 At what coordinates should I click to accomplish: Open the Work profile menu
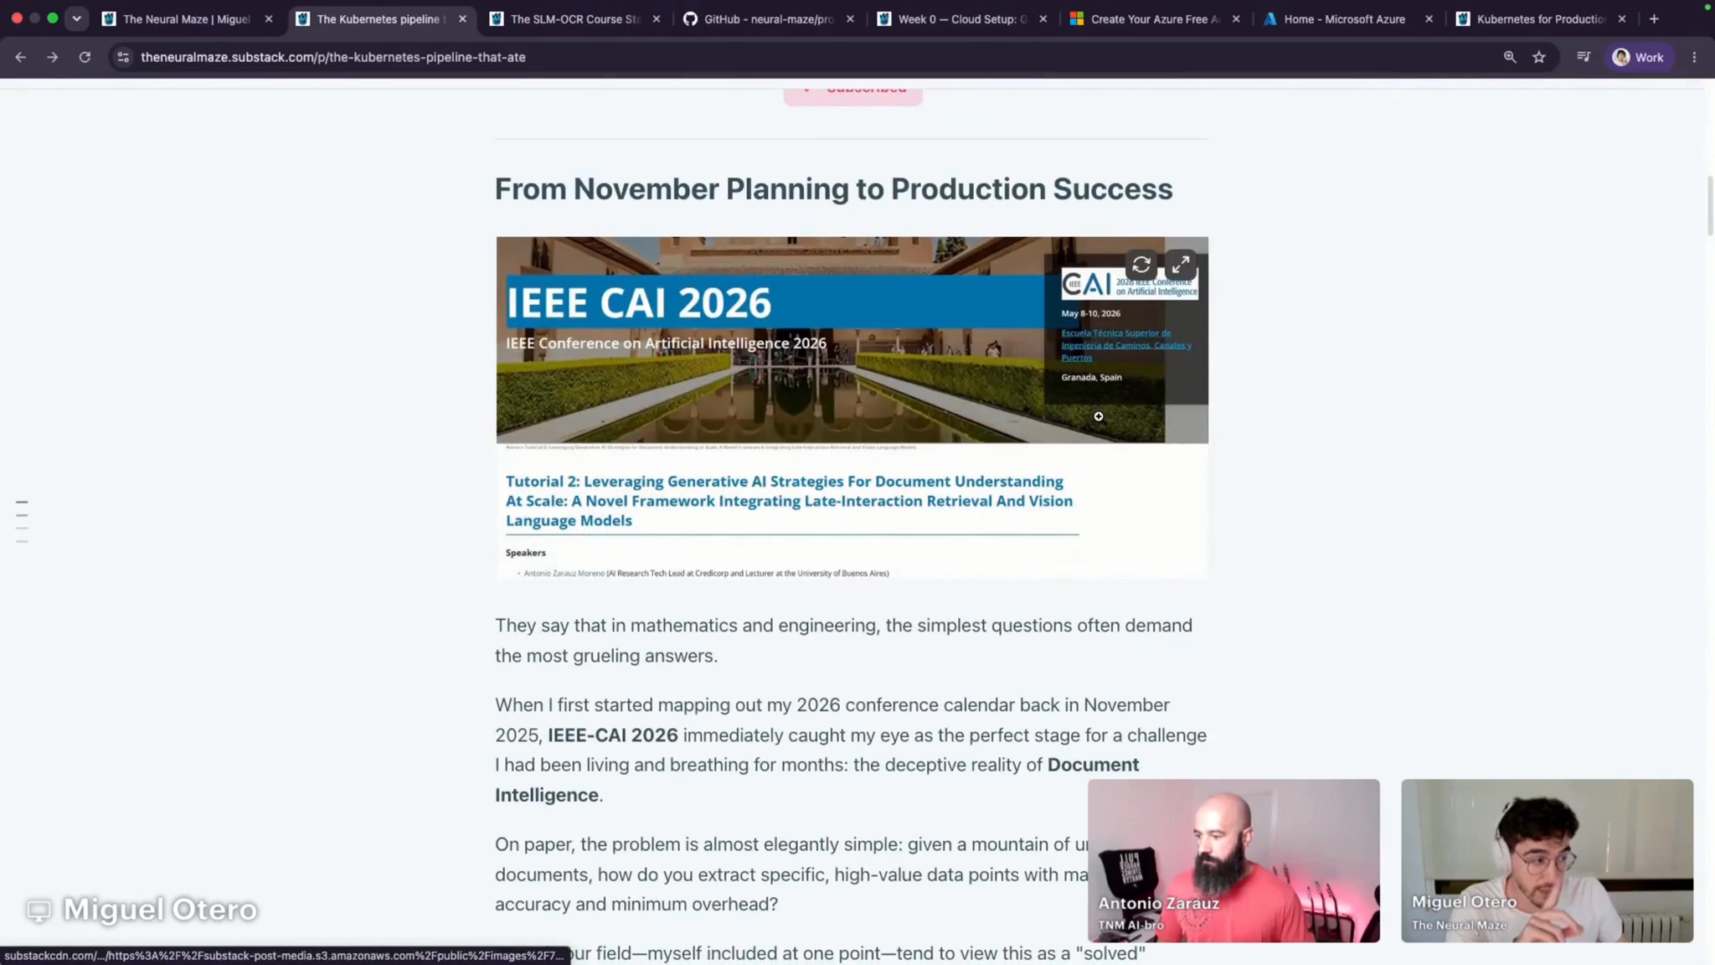click(x=1639, y=57)
